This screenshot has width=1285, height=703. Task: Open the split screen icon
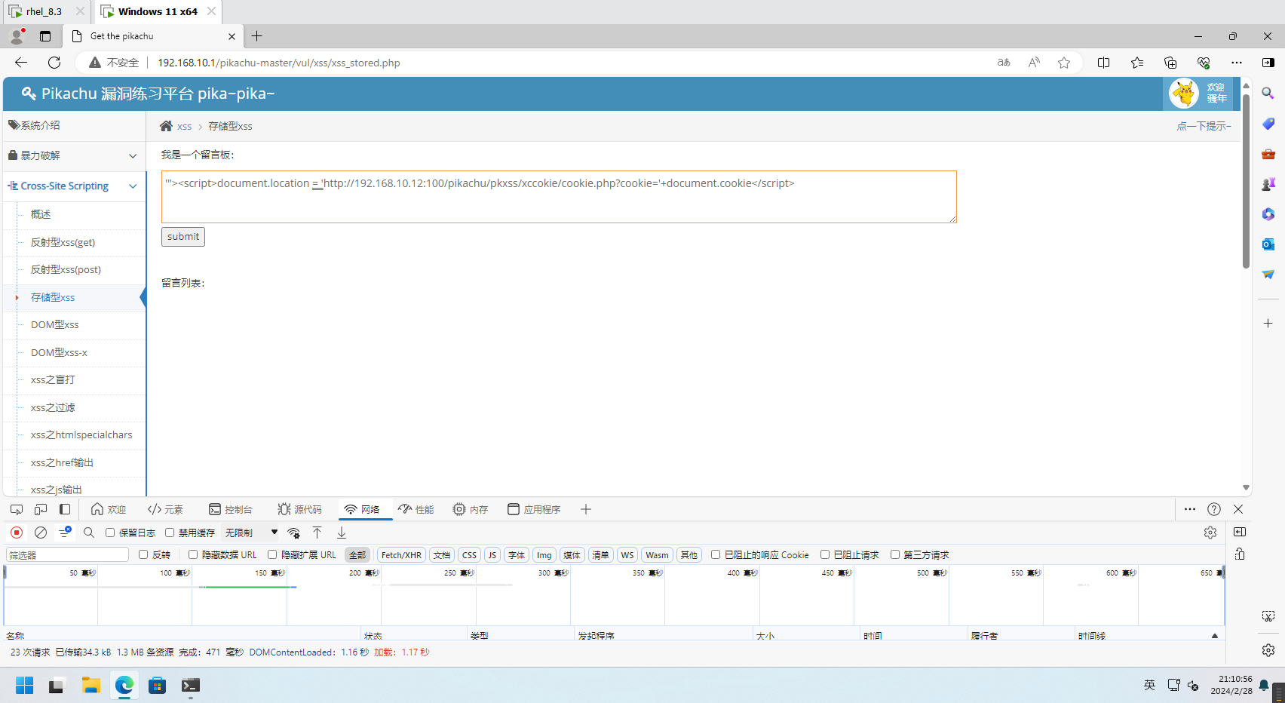[1104, 63]
